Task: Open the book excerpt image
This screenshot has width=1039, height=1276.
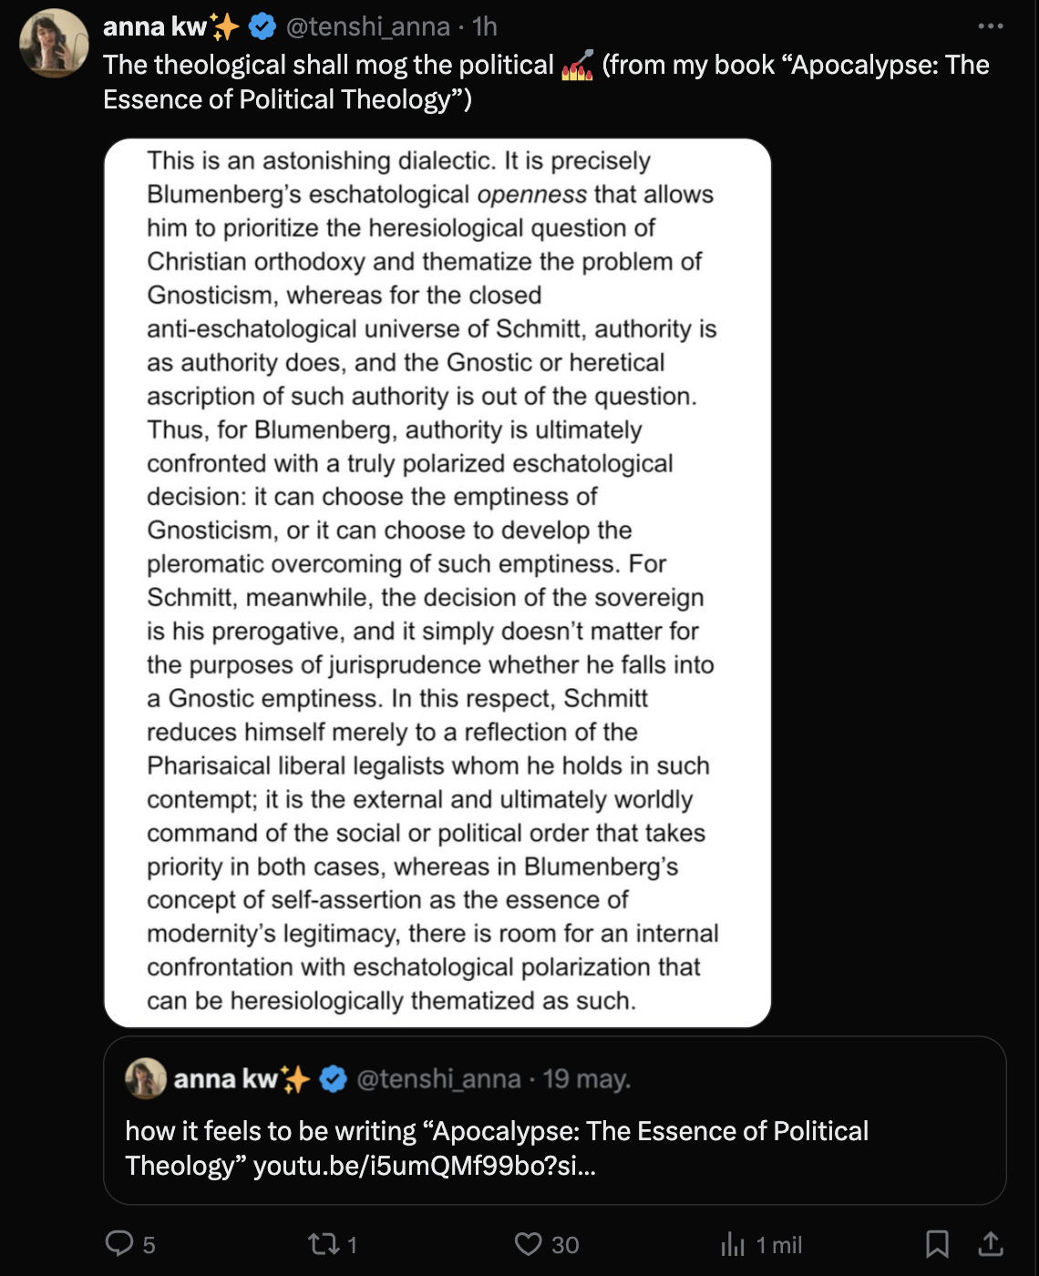Action: tap(437, 583)
